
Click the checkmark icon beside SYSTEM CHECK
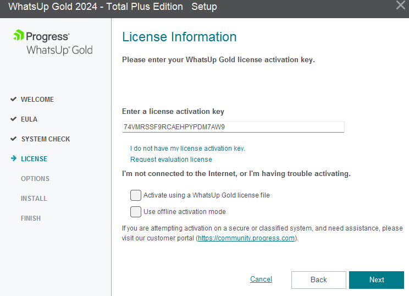(13, 139)
